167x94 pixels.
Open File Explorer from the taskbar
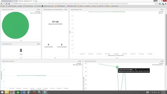click(7, 92)
